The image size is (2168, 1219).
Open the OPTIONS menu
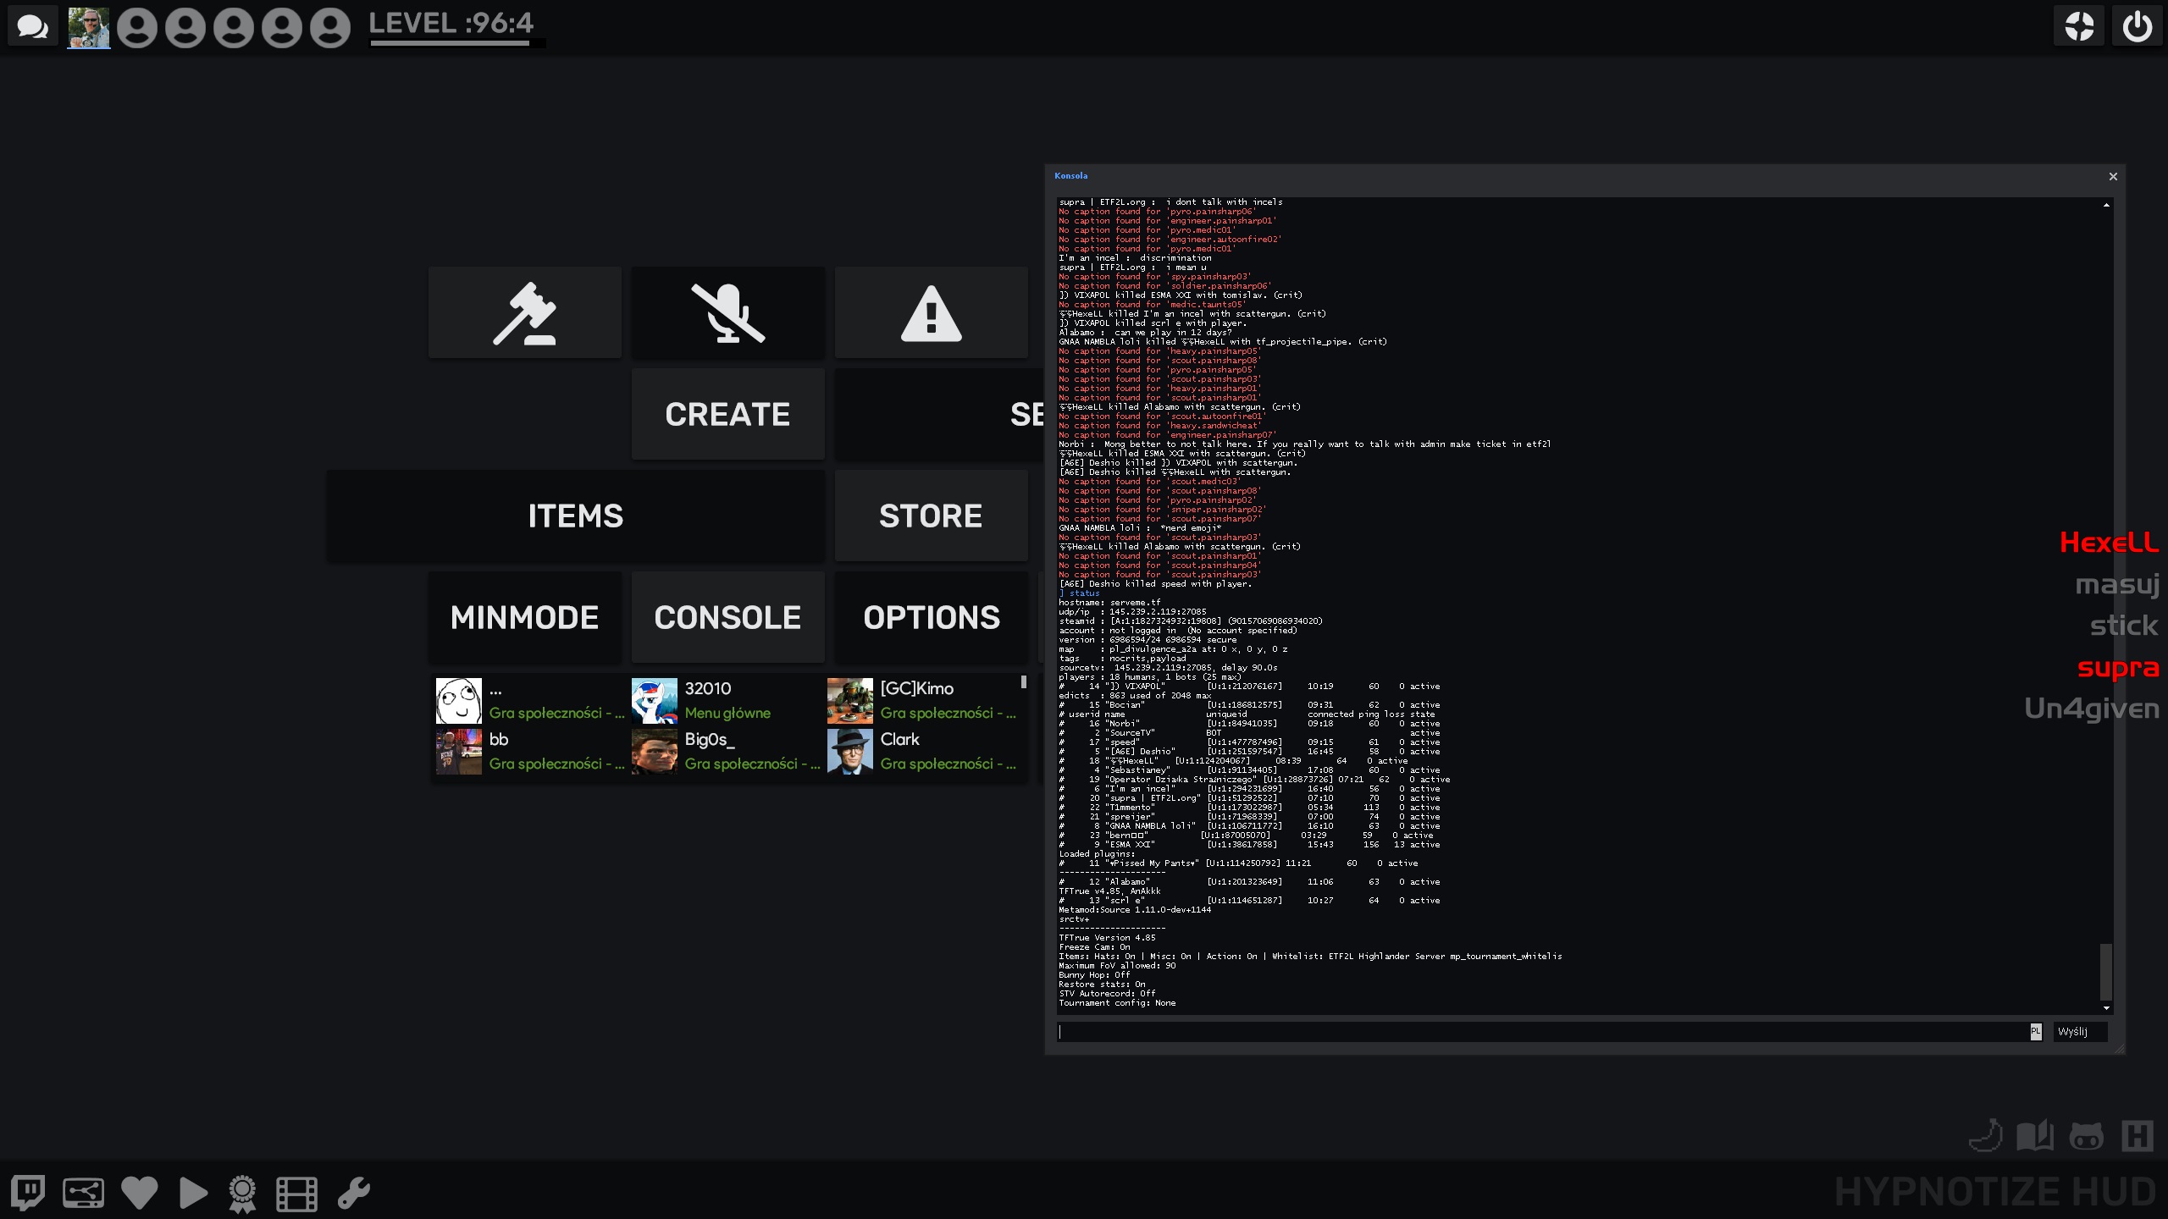(931, 617)
